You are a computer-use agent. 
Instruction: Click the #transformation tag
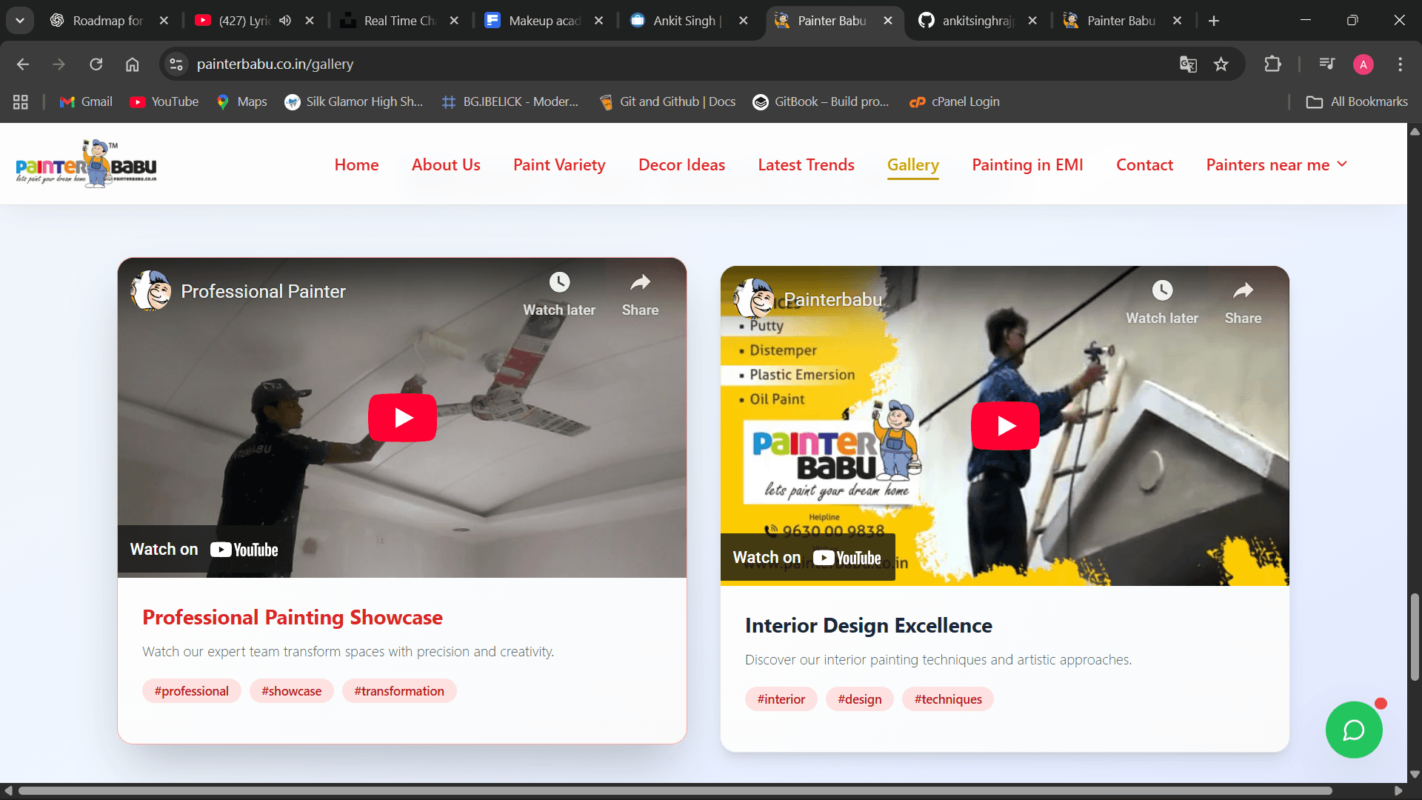(x=398, y=691)
